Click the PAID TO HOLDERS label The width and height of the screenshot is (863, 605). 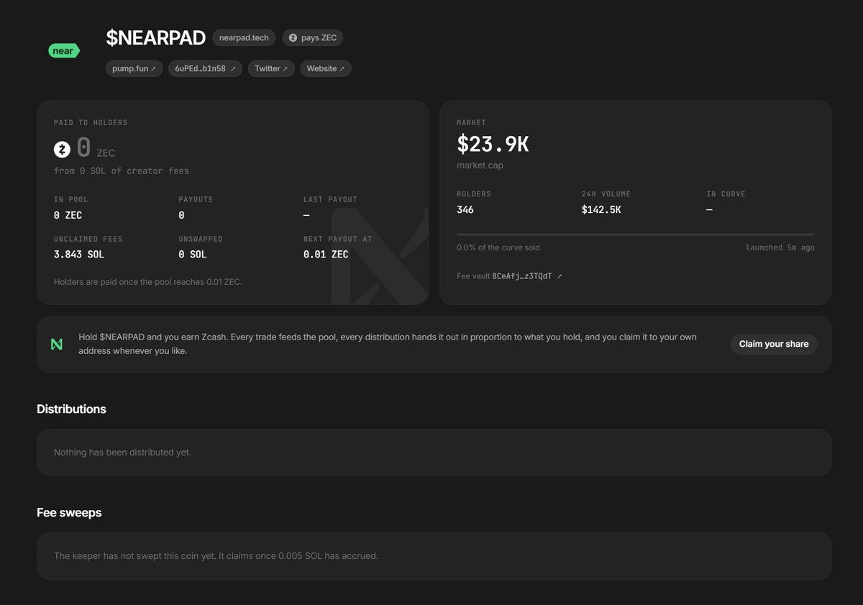tap(91, 123)
